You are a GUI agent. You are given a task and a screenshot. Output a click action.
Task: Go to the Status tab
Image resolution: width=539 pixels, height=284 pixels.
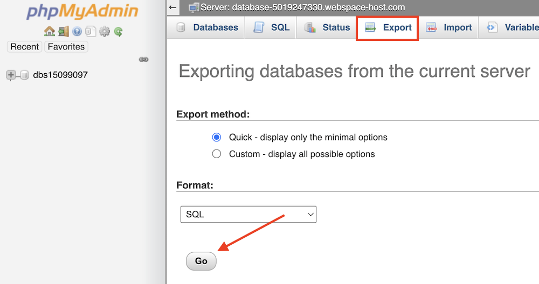coord(328,27)
